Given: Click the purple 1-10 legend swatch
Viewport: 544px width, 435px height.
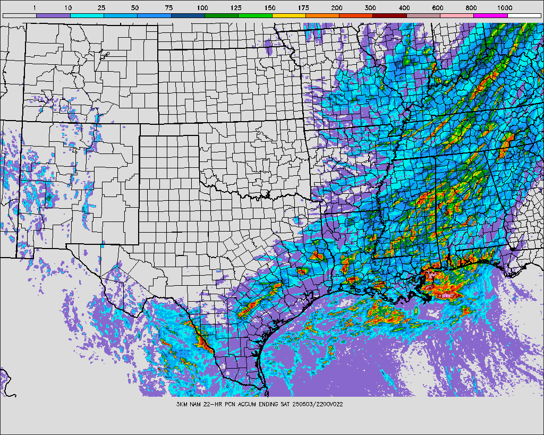Looking at the screenshot, I should (x=54, y=15).
